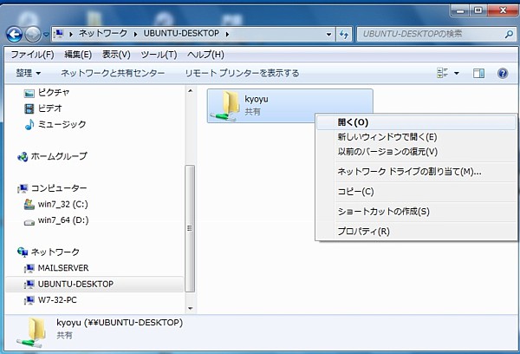Open recent pages dropdown beside Forward arrow
This screenshot has width=520, height=354.
click(46, 34)
